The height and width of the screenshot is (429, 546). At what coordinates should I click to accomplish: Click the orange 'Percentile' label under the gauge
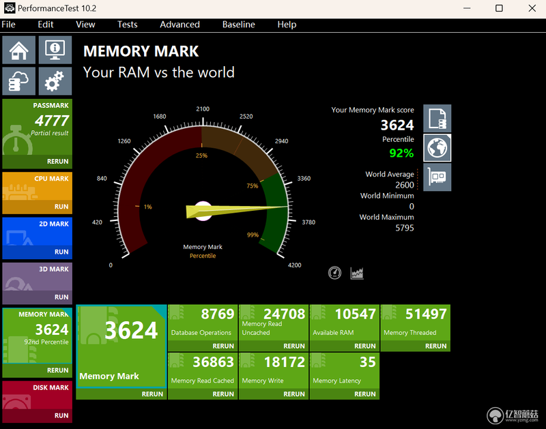tap(203, 256)
